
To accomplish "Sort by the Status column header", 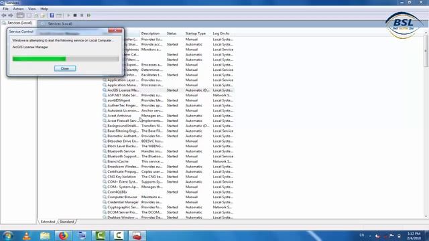I will point(172,33).
